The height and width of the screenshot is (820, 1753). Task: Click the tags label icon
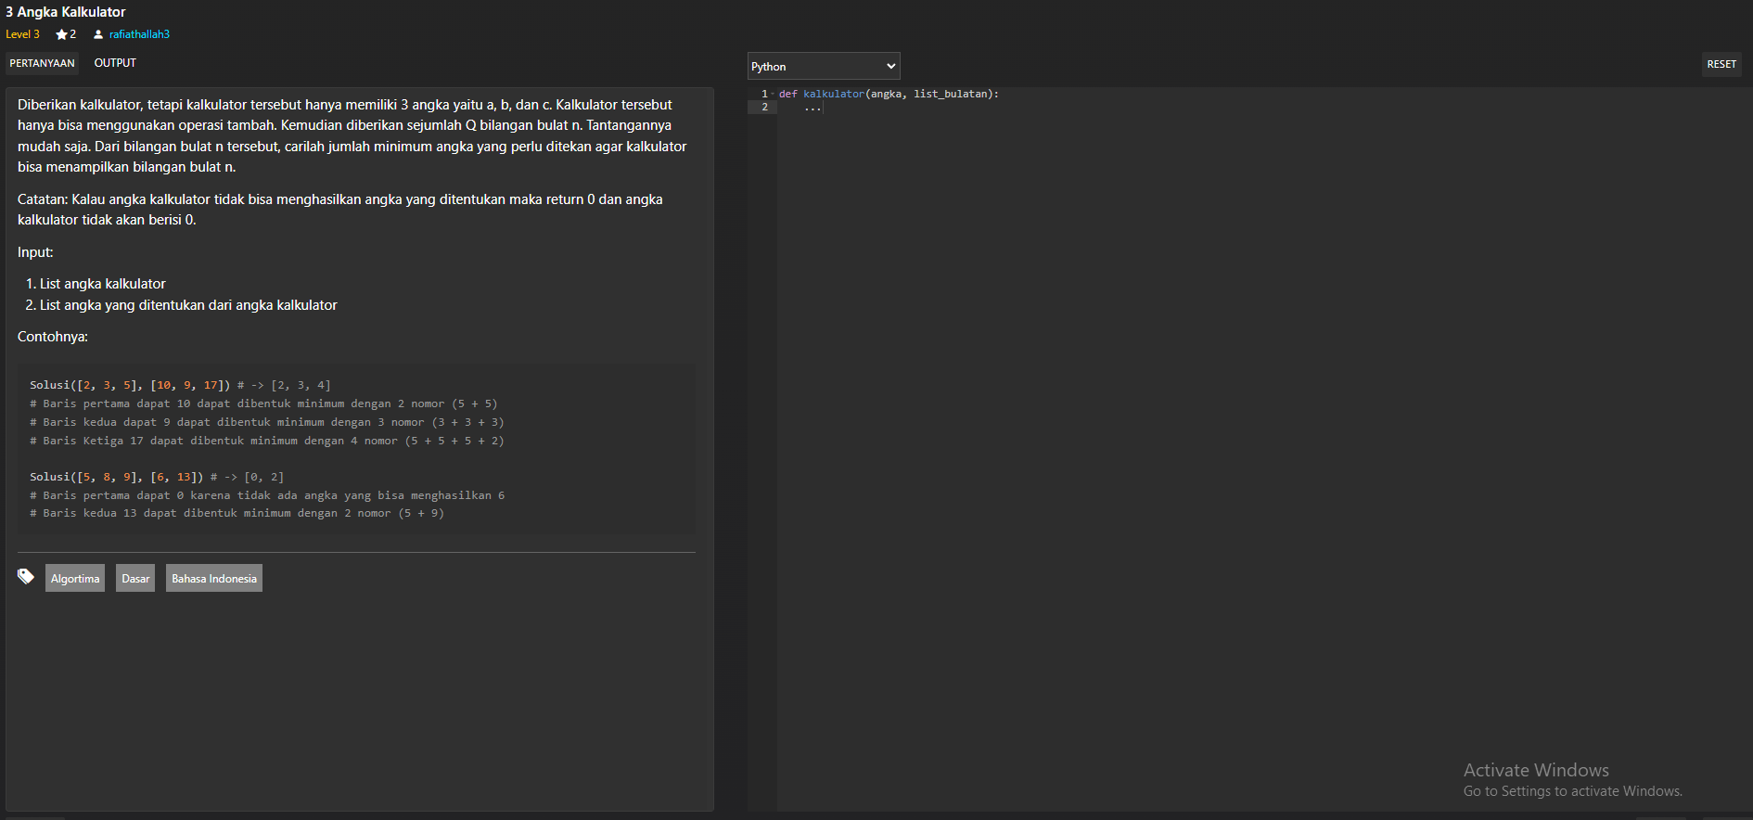point(26,577)
